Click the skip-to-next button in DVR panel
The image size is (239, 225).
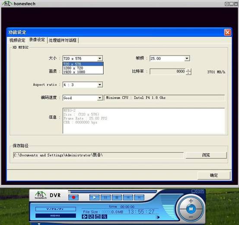pyautogui.click(x=139, y=197)
